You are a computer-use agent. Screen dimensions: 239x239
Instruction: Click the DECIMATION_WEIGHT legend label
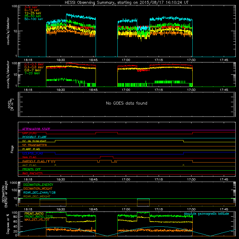[x=38, y=189]
